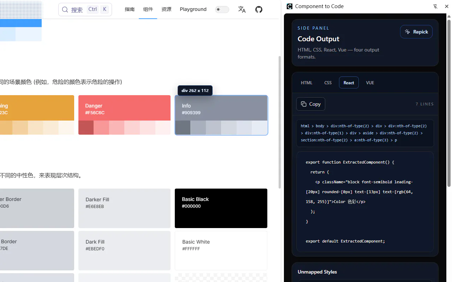Open the 指南 navigation item
The height and width of the screenshot is (282, 452).
[130, 10]
